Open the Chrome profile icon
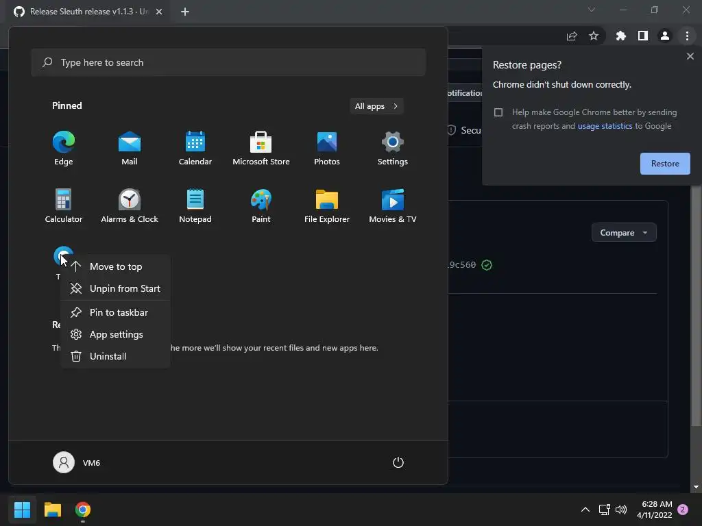This screenshot has height=526, width=702. [665, 36]
